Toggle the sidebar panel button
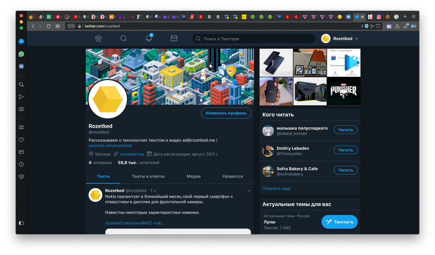435x255 pixels. coord(21,223)
